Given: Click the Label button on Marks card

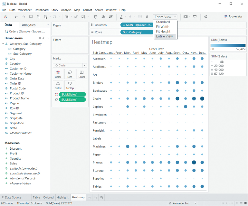Looking at the screenshot, I should click(x=81, y=74).
